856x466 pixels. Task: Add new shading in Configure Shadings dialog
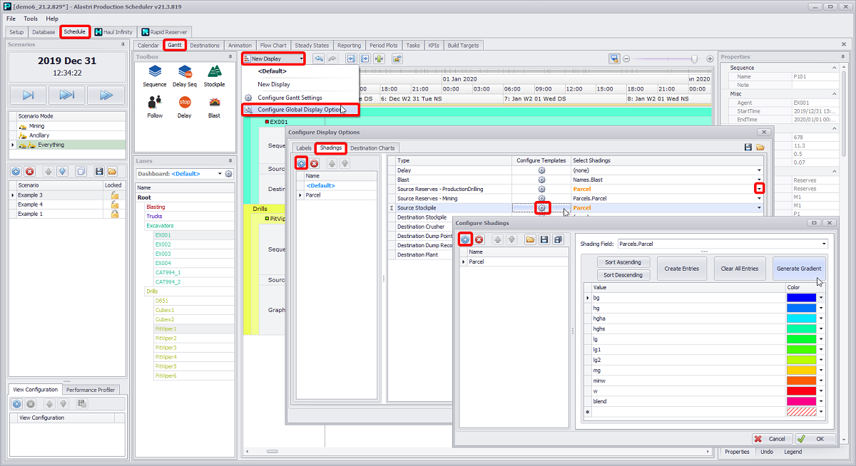(x=465, y=239)
